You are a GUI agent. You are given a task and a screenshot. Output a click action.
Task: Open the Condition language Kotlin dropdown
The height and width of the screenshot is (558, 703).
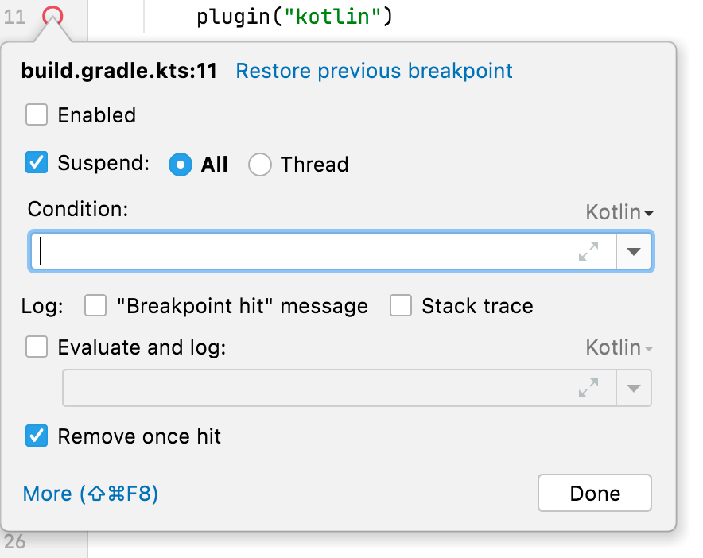point(619,213)
